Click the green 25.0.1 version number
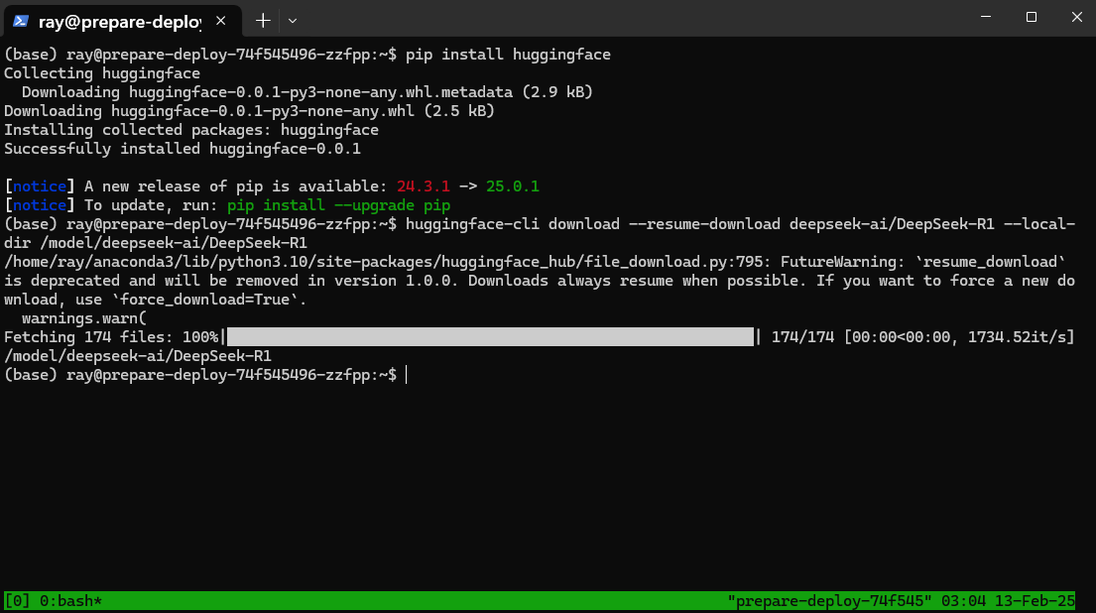 click(513, 186)
